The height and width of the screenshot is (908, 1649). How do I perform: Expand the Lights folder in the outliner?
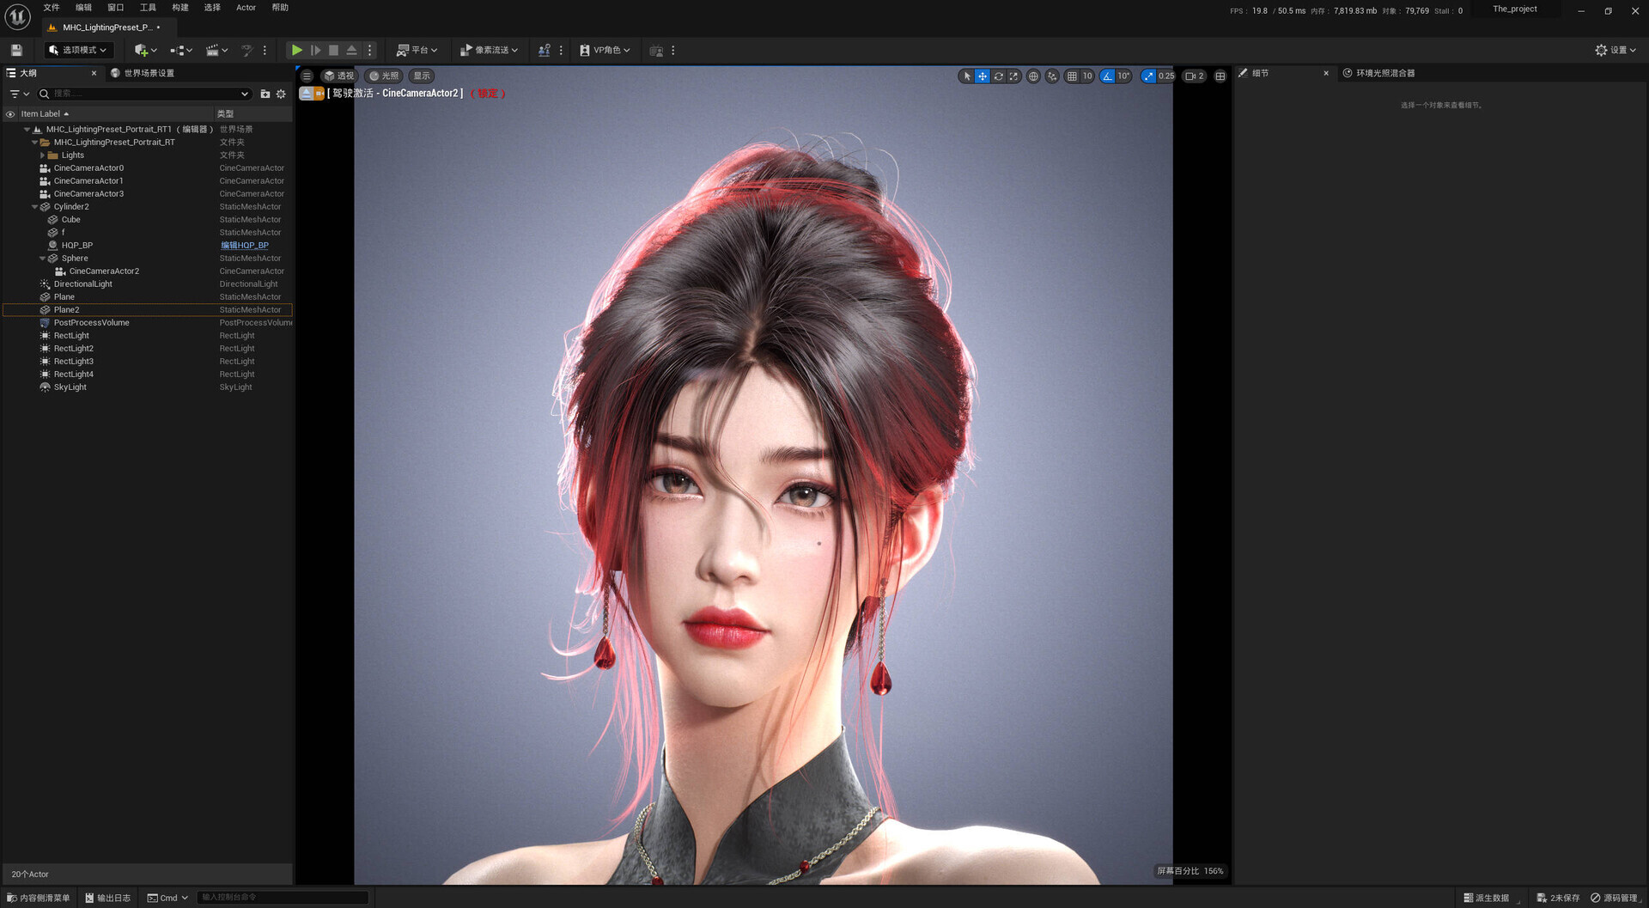coord(43,155)
